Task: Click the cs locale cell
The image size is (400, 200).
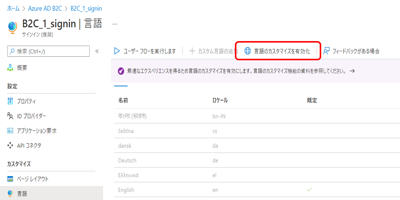Action: [215, 131]
